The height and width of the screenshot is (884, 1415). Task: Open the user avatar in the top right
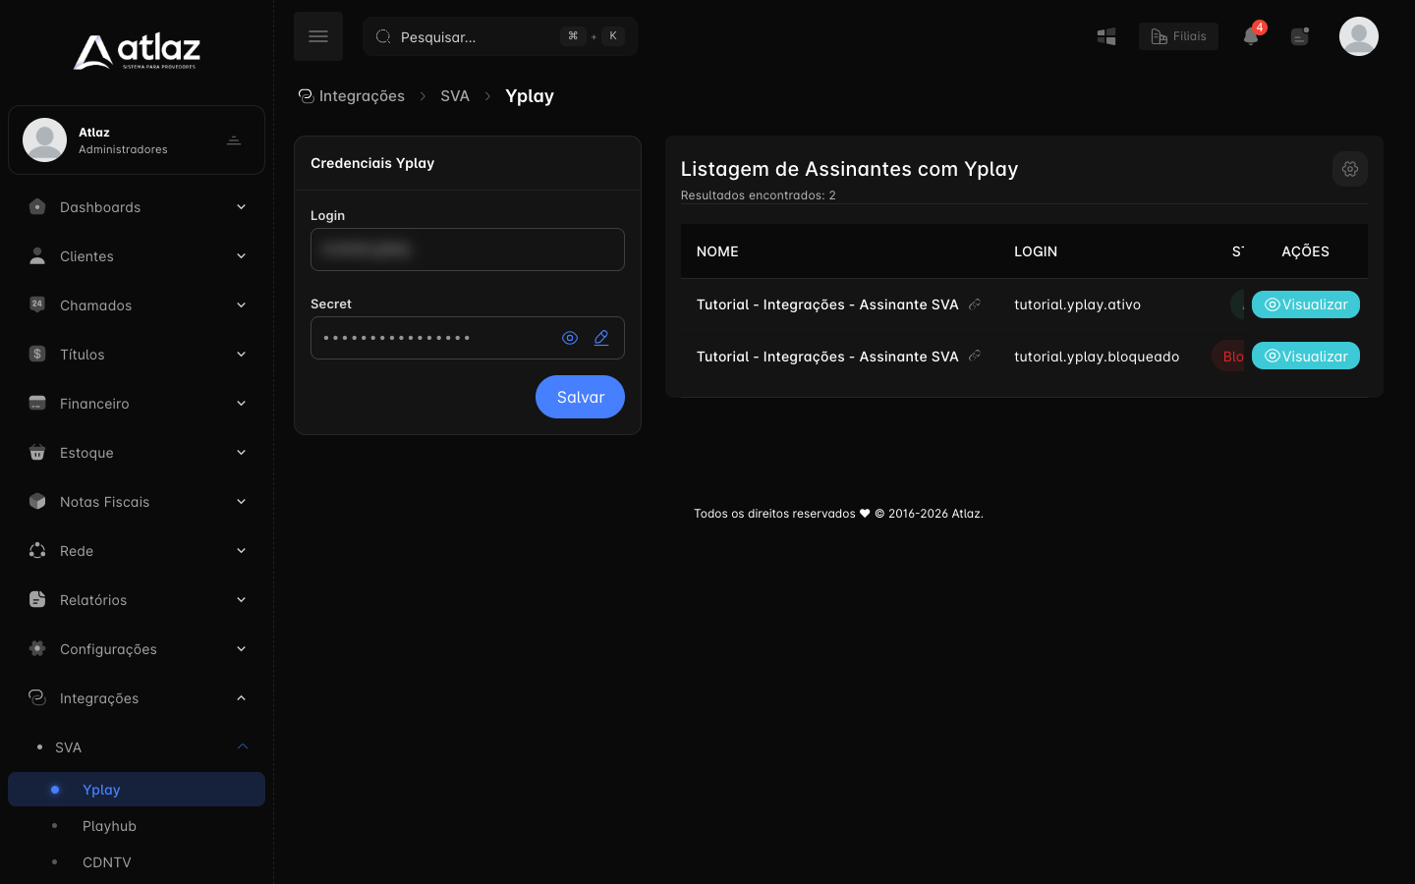pyautogui.click(x=1359, y=36)
